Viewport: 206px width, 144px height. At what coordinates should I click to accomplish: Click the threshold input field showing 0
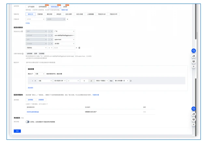pyautogui.click(x=84, y=80)
